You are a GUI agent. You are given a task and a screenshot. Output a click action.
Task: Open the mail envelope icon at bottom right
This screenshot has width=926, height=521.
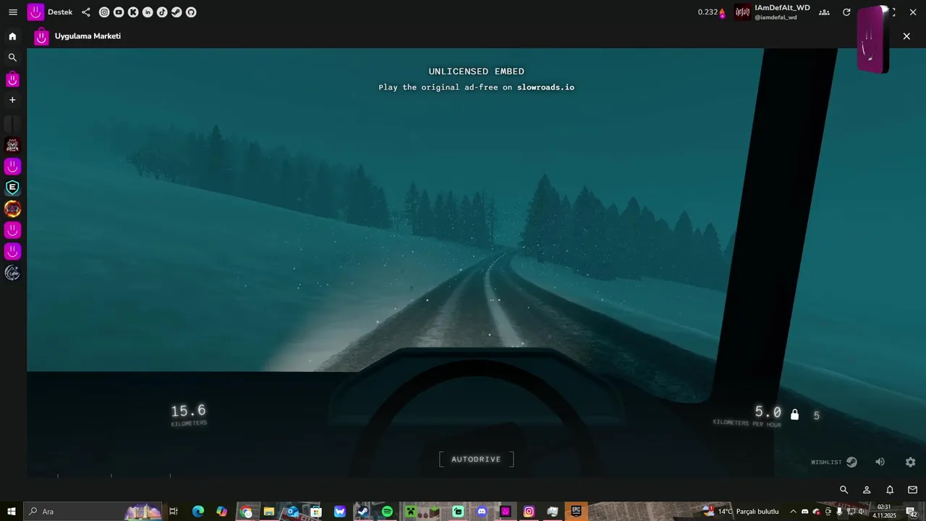point(912,490)
